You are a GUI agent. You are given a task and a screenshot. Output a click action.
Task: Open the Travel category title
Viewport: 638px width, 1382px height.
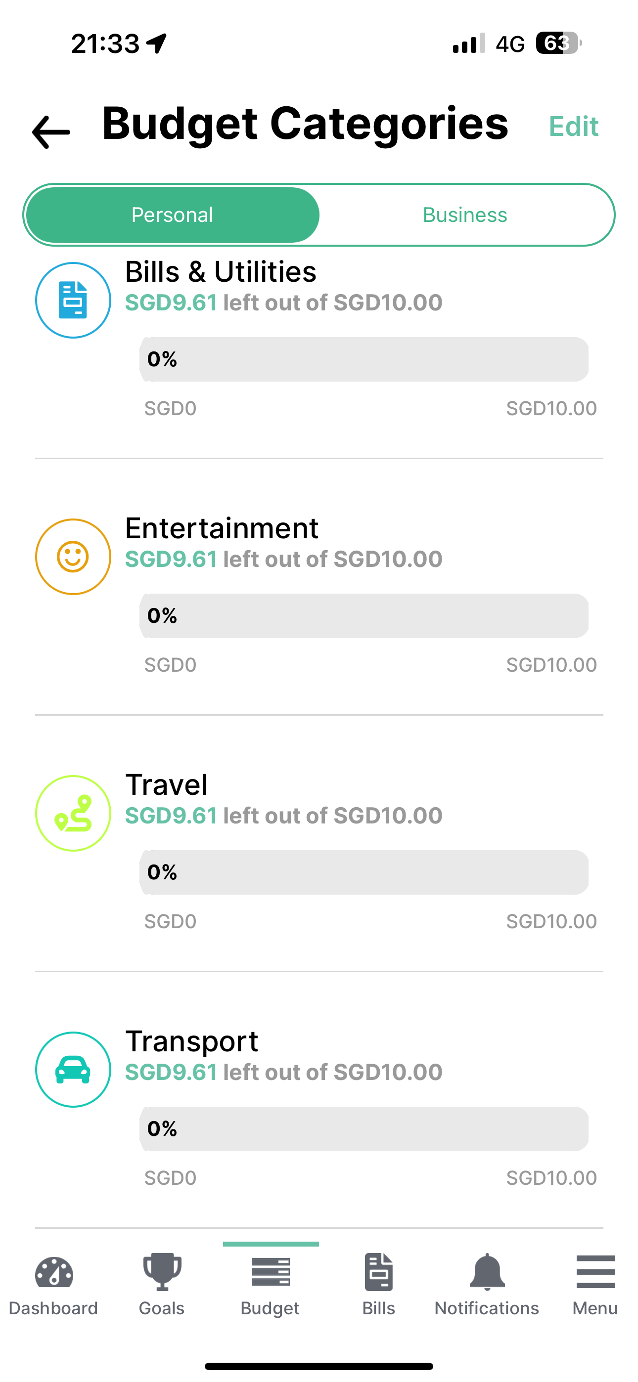tap(166, 785)
